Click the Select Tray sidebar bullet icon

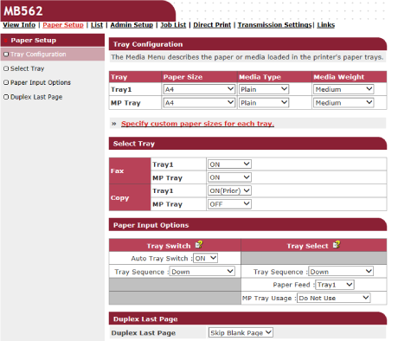6,68
